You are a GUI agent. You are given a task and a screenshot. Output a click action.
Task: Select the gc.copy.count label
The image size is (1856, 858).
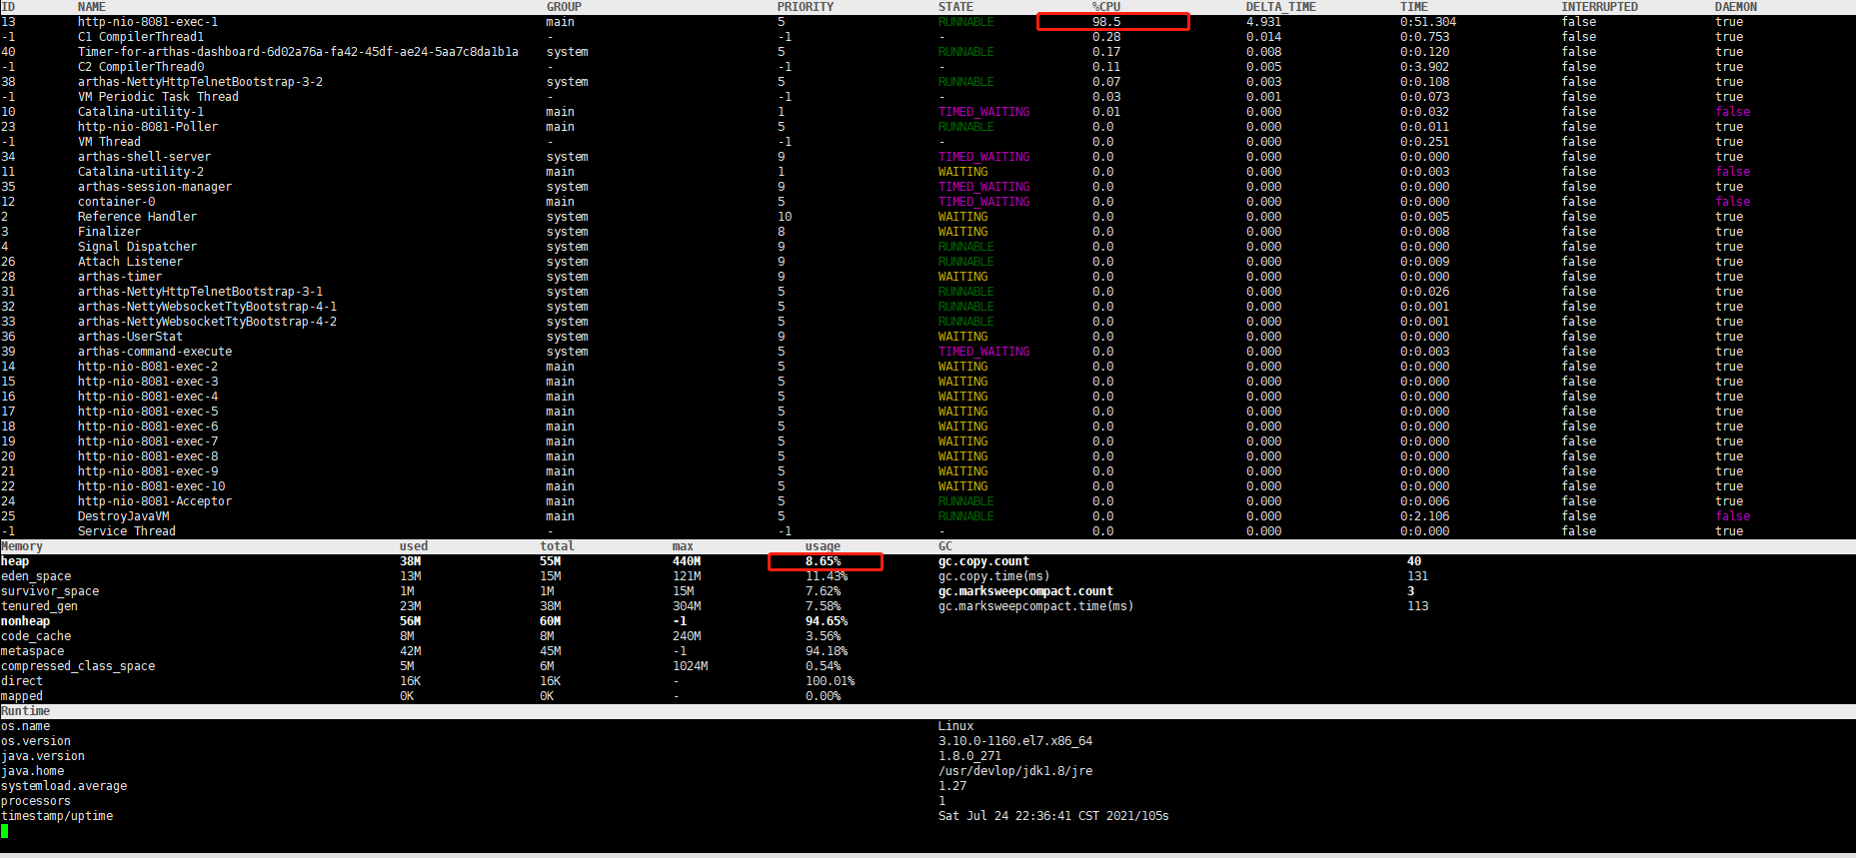pyautogui.click(x=983, y=561)
